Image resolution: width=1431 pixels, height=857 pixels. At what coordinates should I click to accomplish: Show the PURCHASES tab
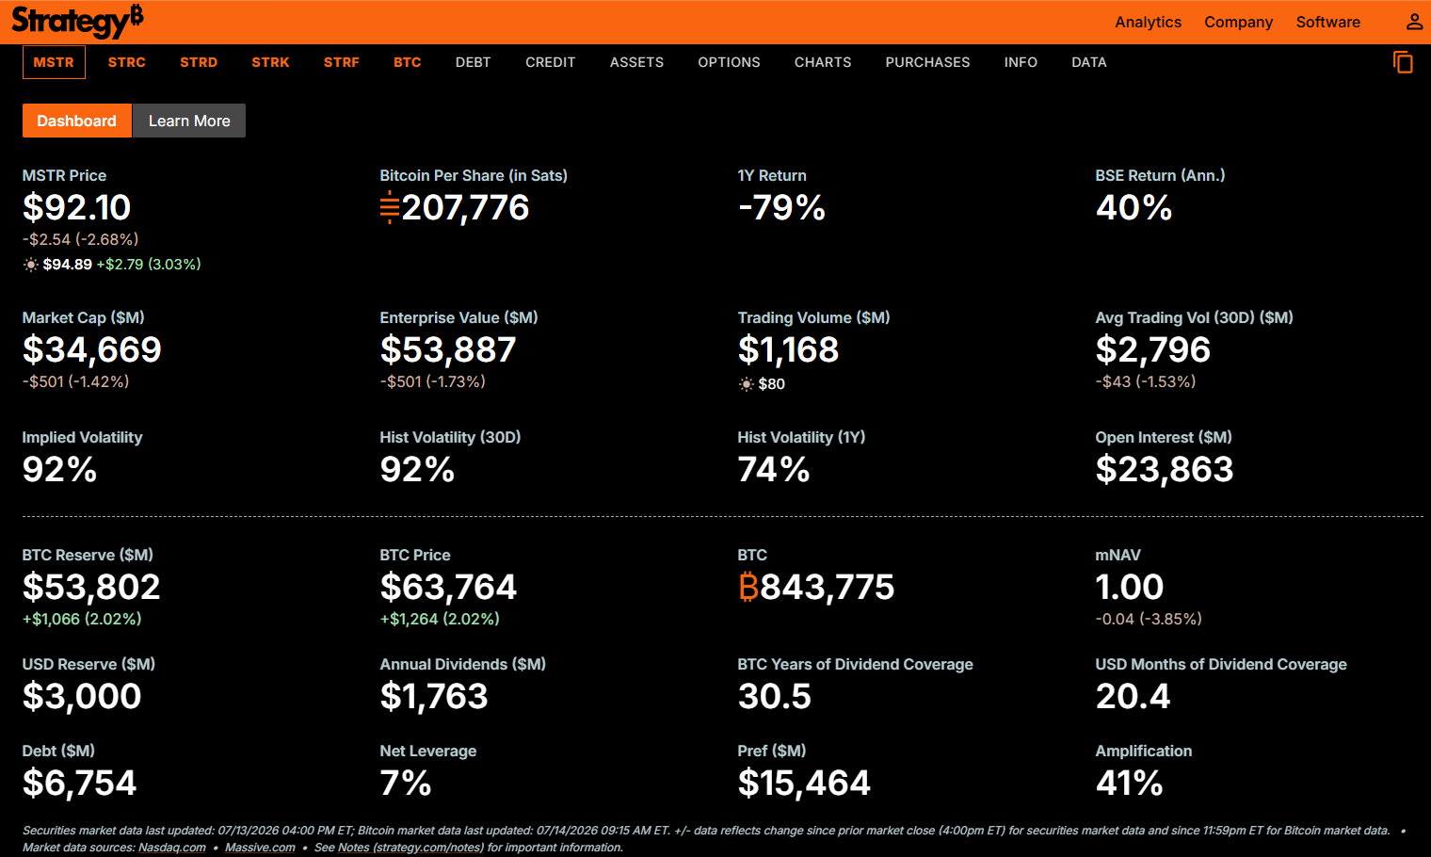927,62
